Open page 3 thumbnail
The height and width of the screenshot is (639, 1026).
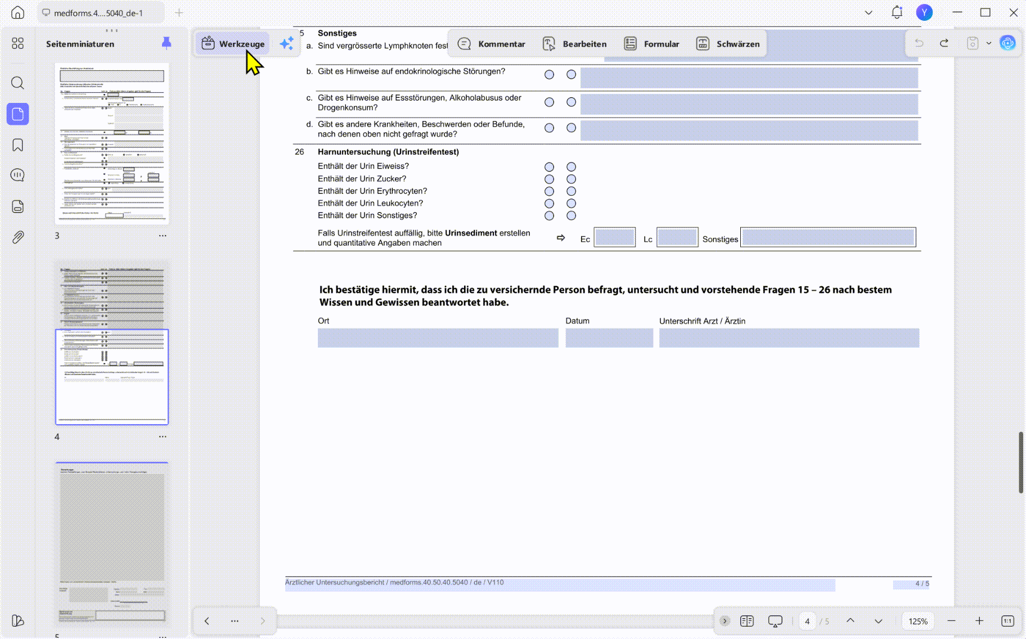tap(112, 143)
